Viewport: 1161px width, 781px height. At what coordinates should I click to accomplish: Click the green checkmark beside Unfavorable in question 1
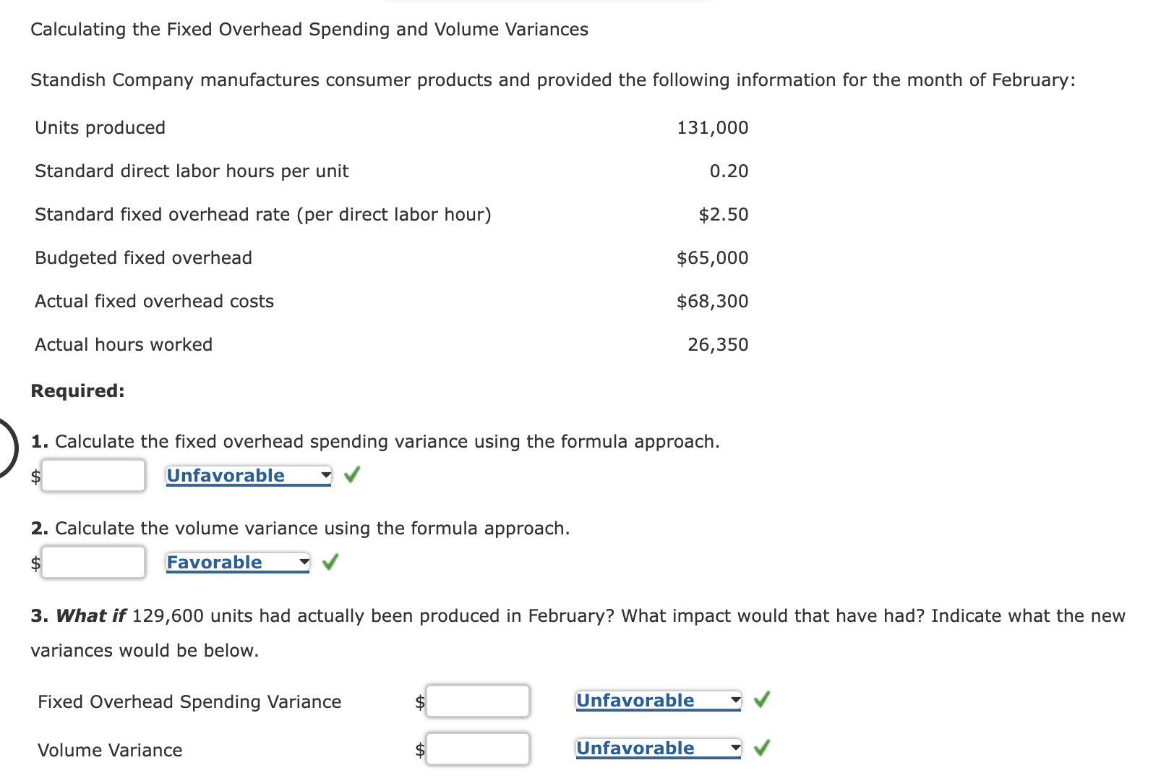coord(352,475)
